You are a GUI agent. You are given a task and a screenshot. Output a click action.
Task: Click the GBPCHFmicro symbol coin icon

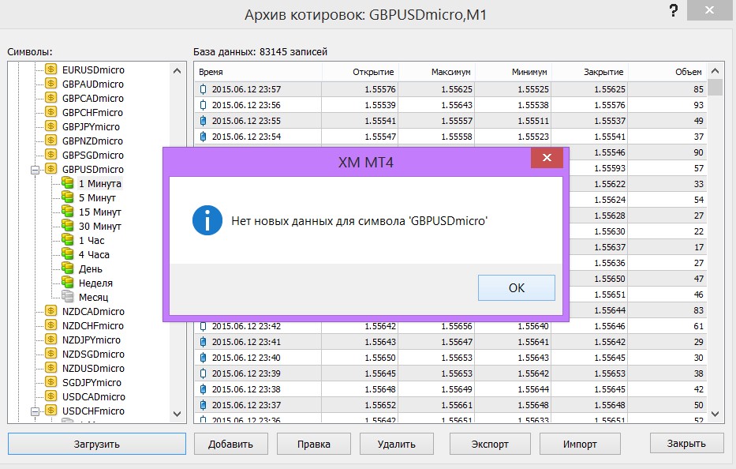point(50,112)
